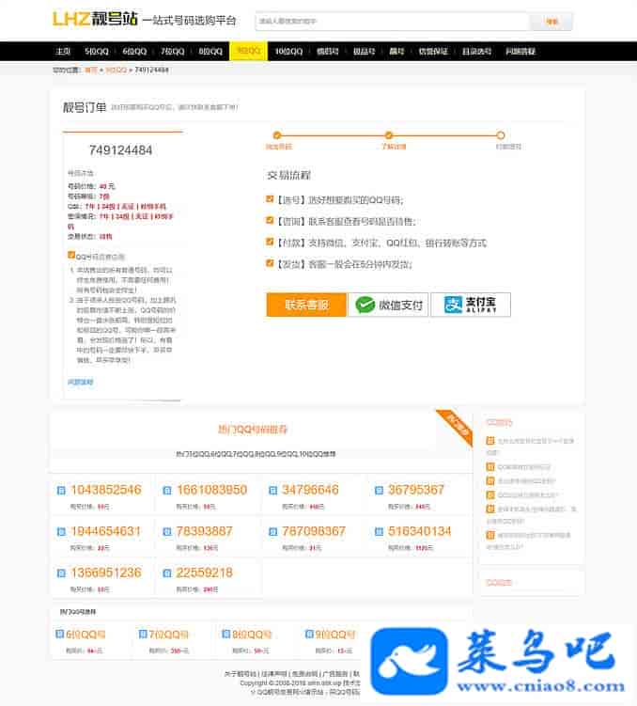
Task: Click the search submit button
Action: (x=552, y=22)
